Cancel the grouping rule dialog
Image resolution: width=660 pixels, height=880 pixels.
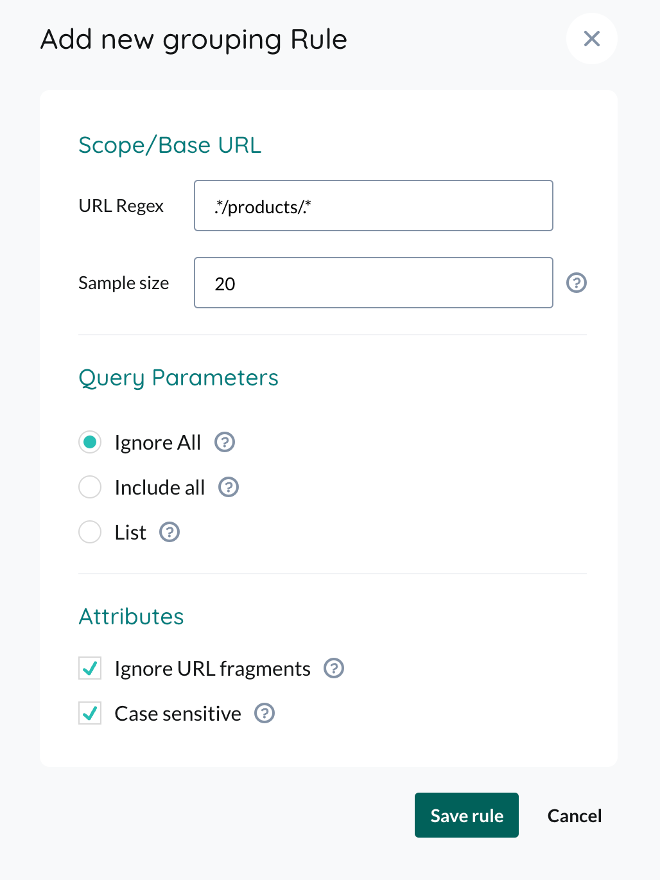(574, 815)
